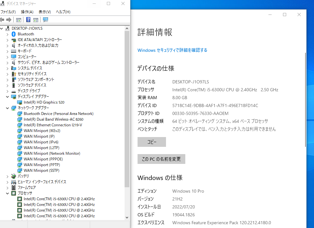Image resolution: width=314 pixels, height=228 pixels.
Task: Click the scan for hardware changes monitor icon
Action: point(46,20)
